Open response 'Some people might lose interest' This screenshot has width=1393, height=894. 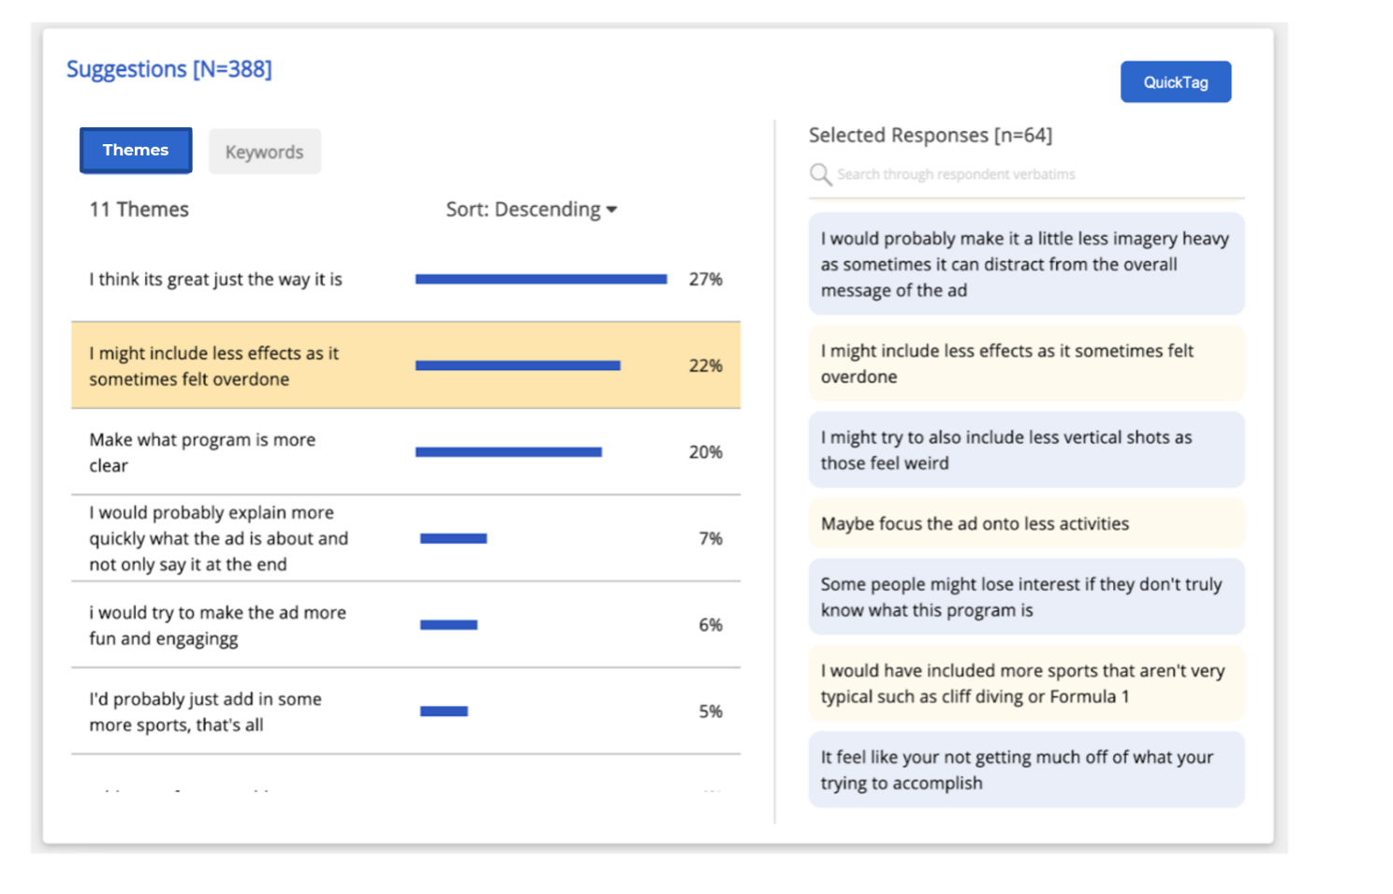(1025, 597)
